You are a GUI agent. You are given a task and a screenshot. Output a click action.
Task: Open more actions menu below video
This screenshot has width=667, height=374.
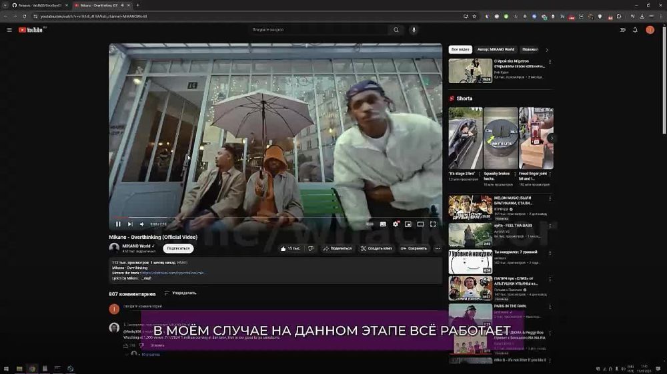(438, 248)
